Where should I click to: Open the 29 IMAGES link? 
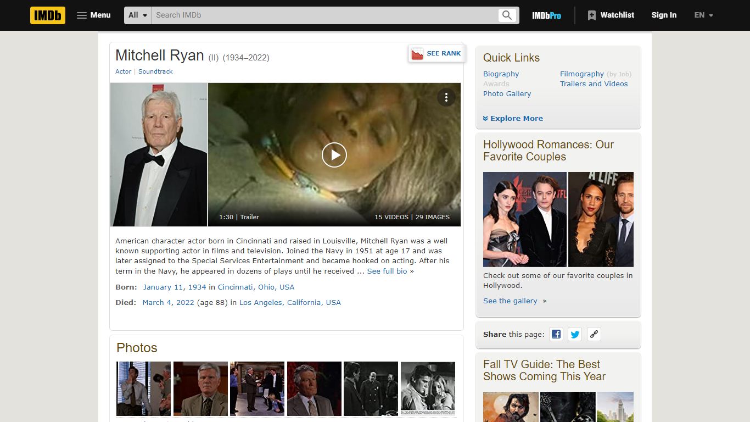(433, 217)
